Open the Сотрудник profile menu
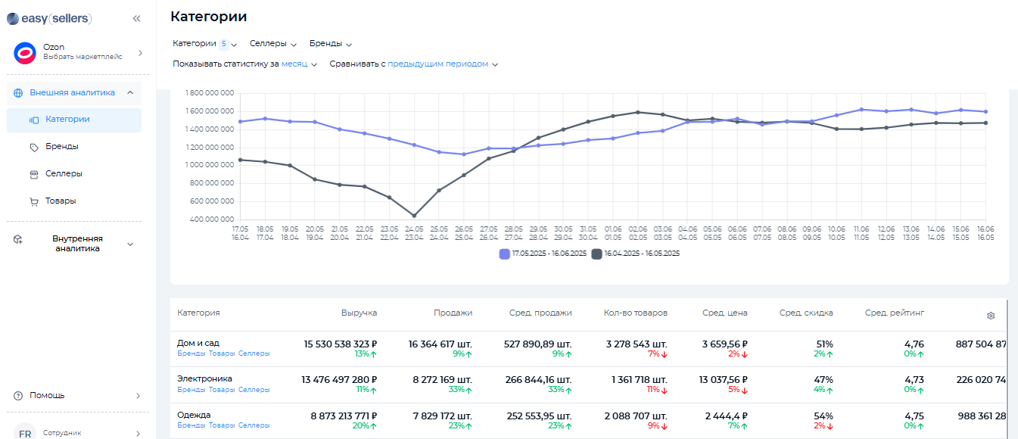 tap(74, 433)
